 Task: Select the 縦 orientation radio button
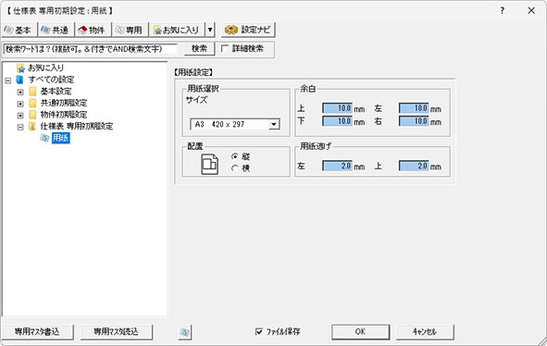(235, 157)
